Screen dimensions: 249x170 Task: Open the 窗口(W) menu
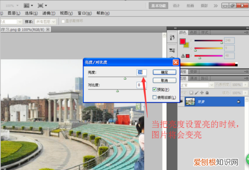tap(85, 13)
